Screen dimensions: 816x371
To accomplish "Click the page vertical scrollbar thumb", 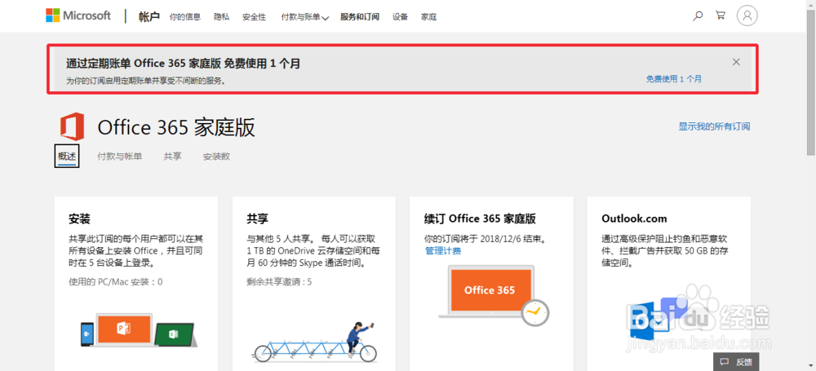I will coord(811,83).
